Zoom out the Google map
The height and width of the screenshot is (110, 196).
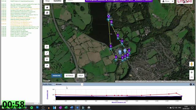pyautogui.click(x=191, y=77)
